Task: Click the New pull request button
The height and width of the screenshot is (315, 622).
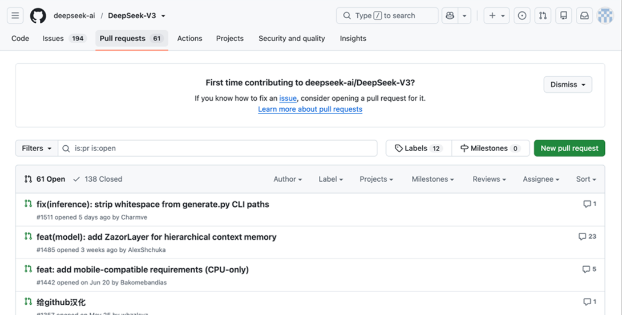Action: pos(570,149)
